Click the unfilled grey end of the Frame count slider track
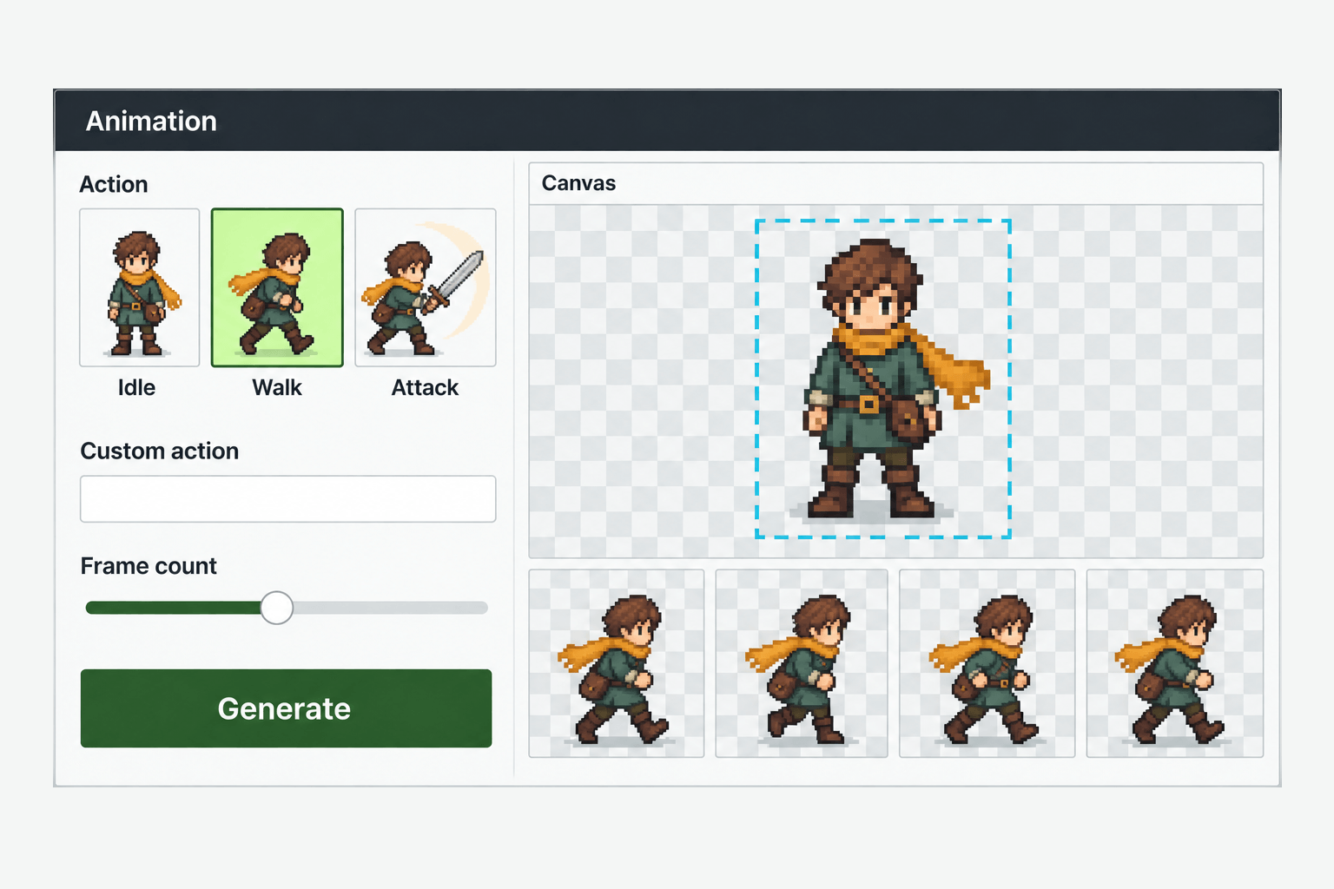1334x889 pixels. pos(391,608)
